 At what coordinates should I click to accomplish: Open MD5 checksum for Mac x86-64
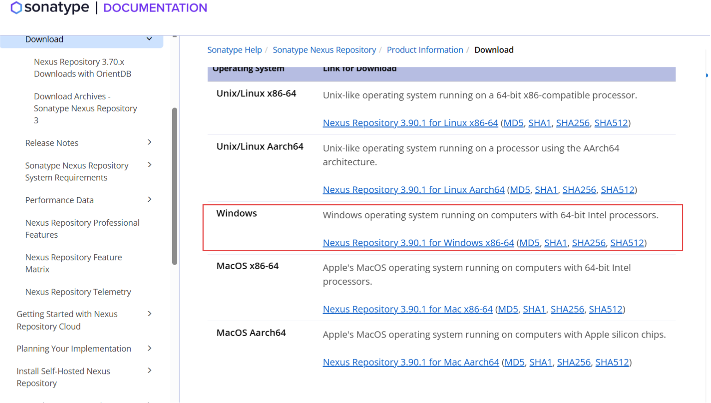508,310
